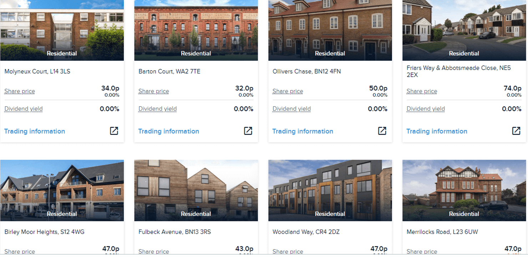
Task: Click the Birley Moor Heights property photo
Action: coord(62,191)
